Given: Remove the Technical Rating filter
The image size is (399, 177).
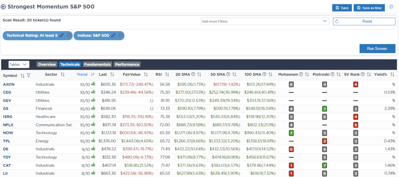Looking at the screenshot, I should click(69, 35).
